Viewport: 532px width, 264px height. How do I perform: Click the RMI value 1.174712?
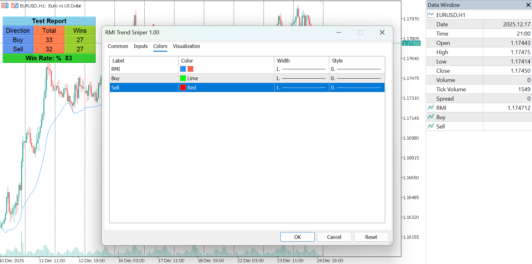coord(519,108)
